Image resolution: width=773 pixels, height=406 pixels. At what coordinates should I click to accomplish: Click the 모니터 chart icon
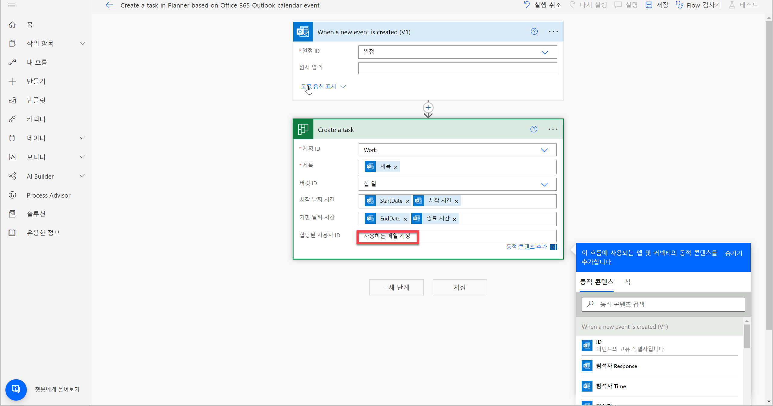coord(12,157)
